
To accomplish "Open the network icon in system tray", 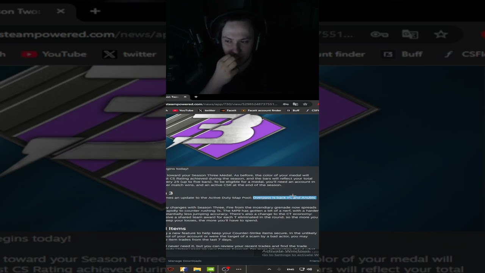I will pyautogui.click(x=302, y=269).
